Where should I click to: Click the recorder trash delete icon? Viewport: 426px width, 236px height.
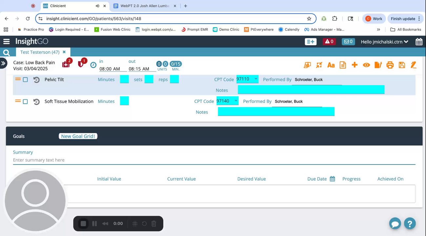[x=154, y=224]
